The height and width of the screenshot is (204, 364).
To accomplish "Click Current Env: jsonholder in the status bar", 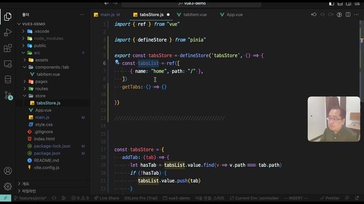I will pos(254,198).
